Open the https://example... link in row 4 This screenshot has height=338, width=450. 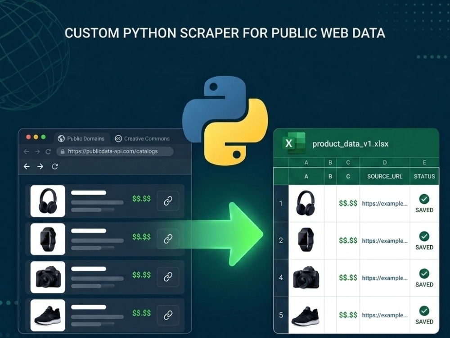pos(385,278)
